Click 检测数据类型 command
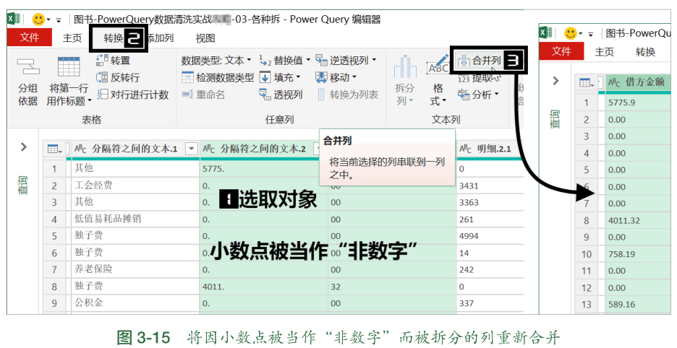Screen dimensions: 677x348 pyautogui.click(x=218, y=77)
